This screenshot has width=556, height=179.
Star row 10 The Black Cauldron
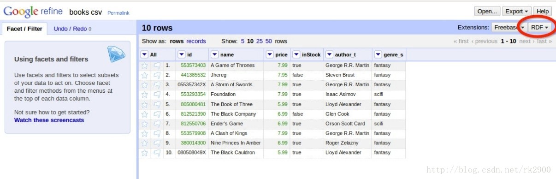click(x=144, y=153)
